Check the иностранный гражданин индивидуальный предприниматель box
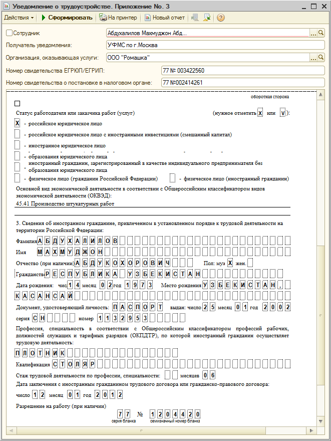Image resolution: width=331 pixels, height=441 pixels. click(x=18, y=166)
